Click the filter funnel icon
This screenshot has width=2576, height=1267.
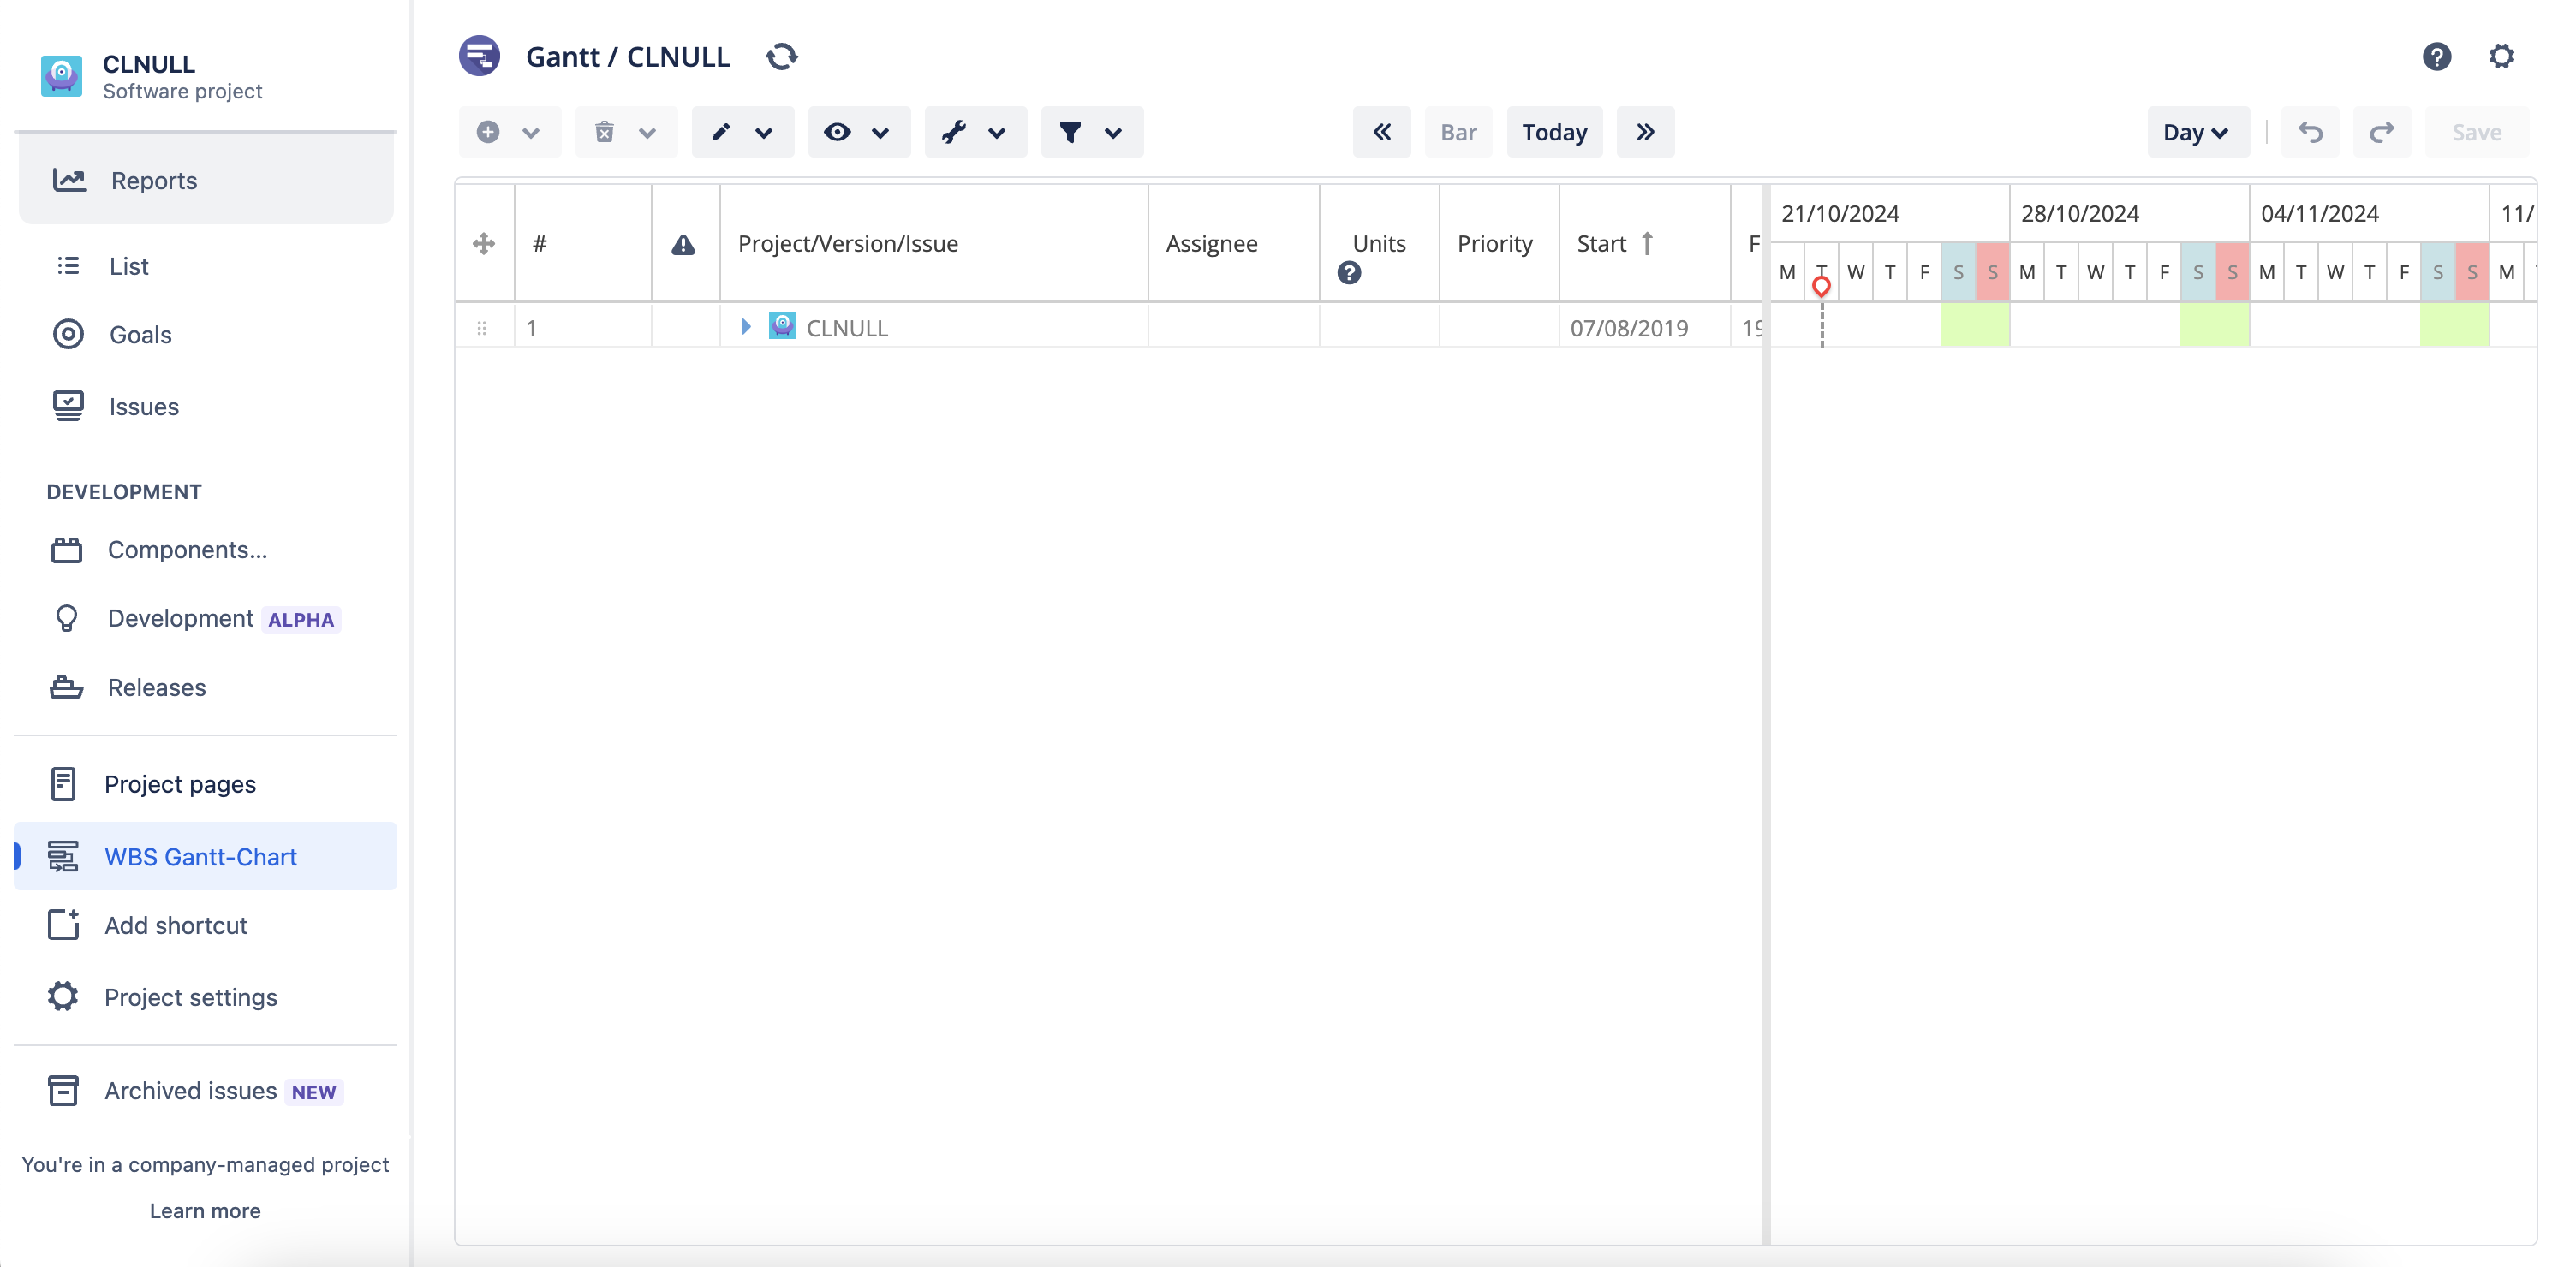pyautogui.click(x=1070, y=131)
